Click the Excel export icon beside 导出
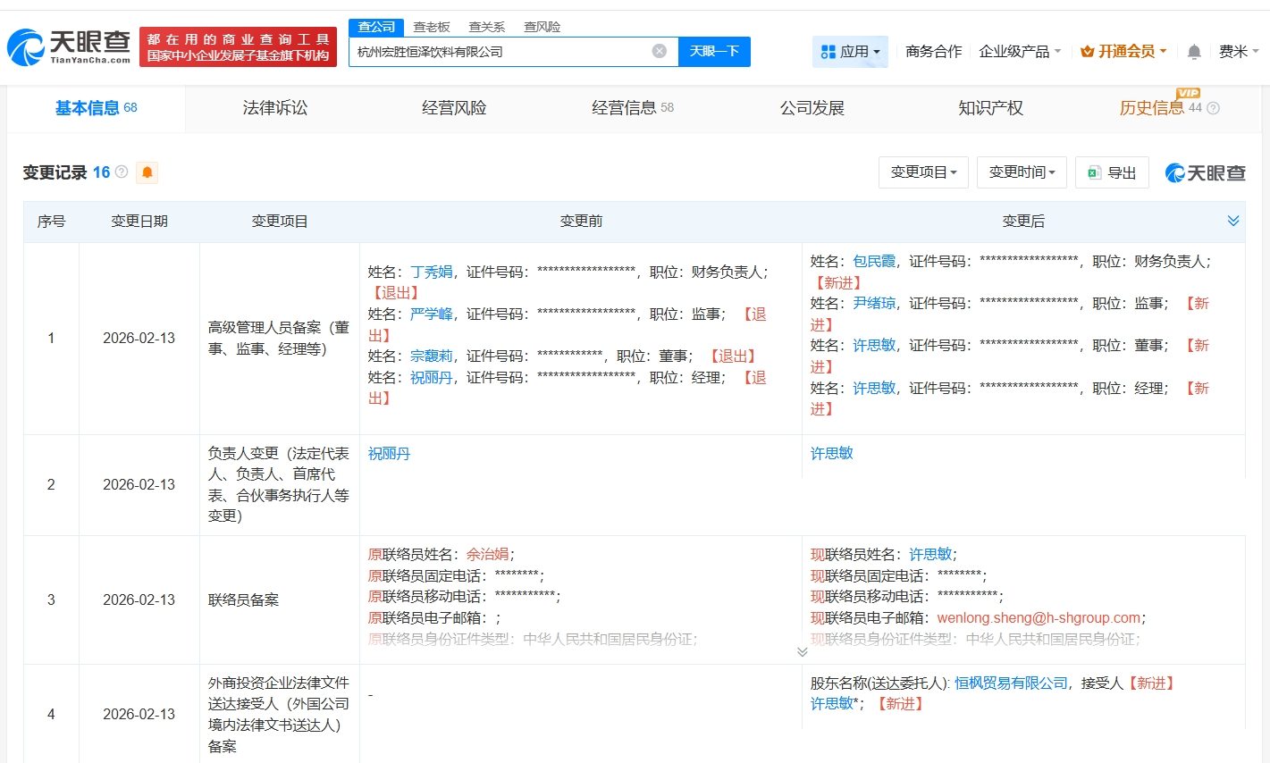Screen dimensions: 1270x763 pos(1093,172)
